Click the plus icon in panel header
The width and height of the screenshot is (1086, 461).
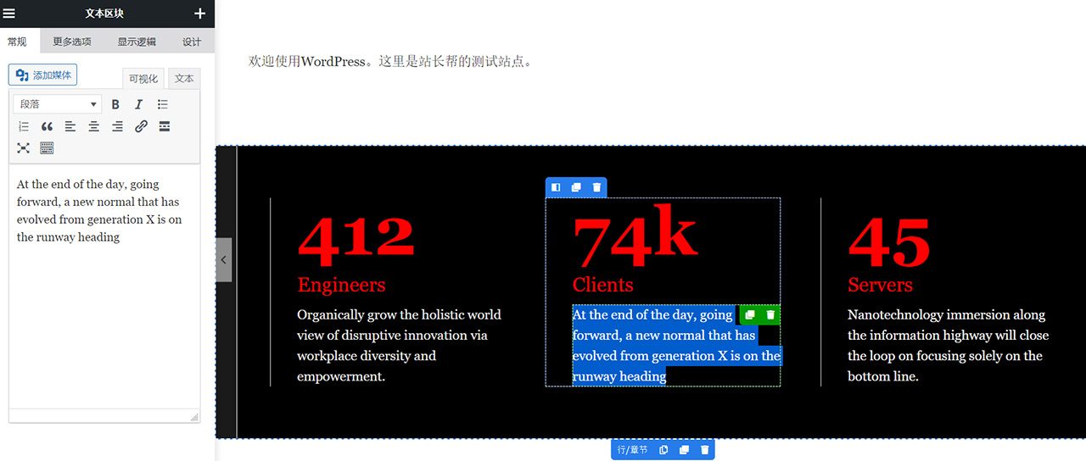[199, 14]
